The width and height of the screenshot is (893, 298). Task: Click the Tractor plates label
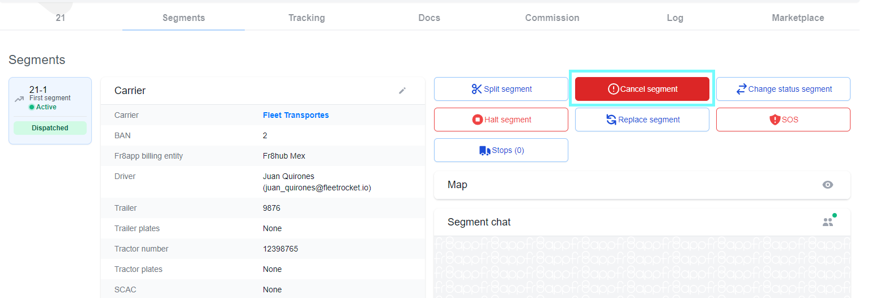point(138,269)
